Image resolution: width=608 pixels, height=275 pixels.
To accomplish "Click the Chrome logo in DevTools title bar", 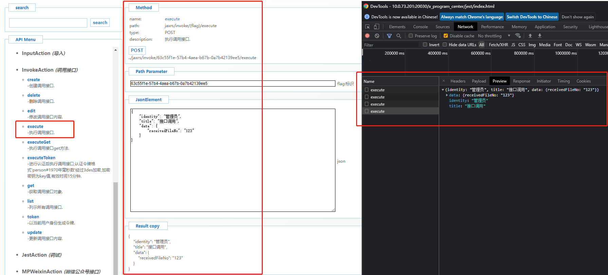I will 366,6.
